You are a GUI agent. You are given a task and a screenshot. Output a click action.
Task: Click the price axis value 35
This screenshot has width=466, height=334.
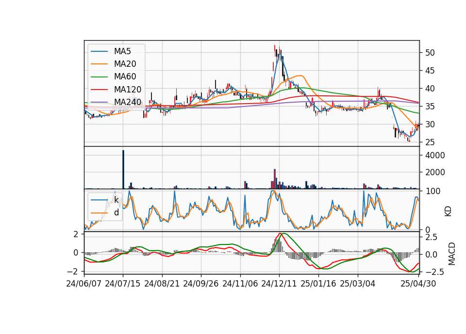430,106
